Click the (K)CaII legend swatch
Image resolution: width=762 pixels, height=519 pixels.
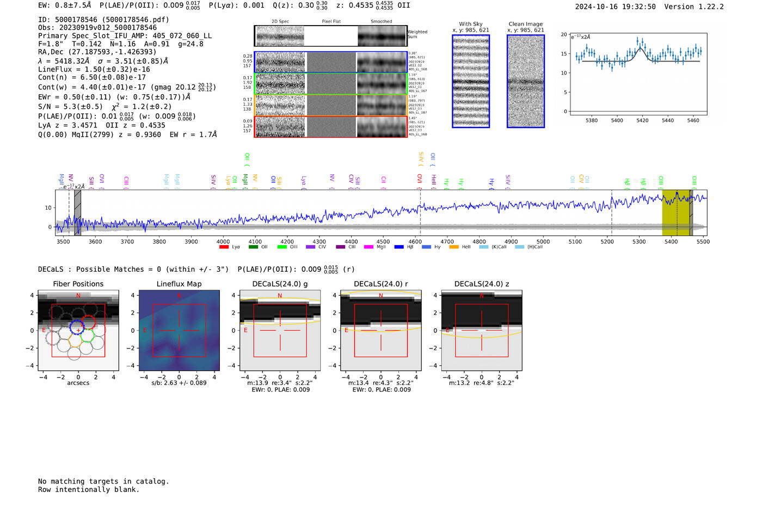(483, 247)
